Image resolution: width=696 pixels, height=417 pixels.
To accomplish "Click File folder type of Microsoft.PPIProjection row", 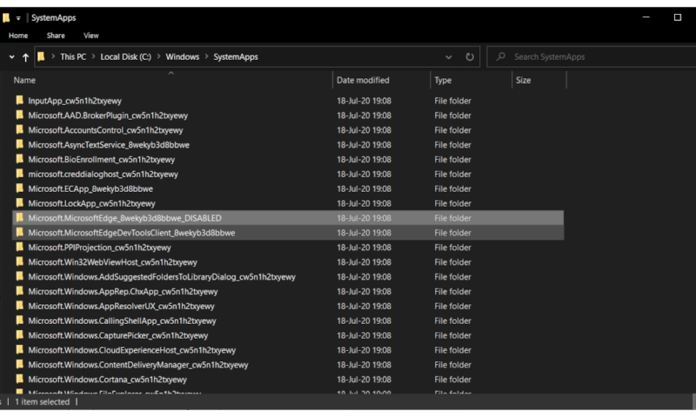I will pyautogui.click(x=452, y=248).
